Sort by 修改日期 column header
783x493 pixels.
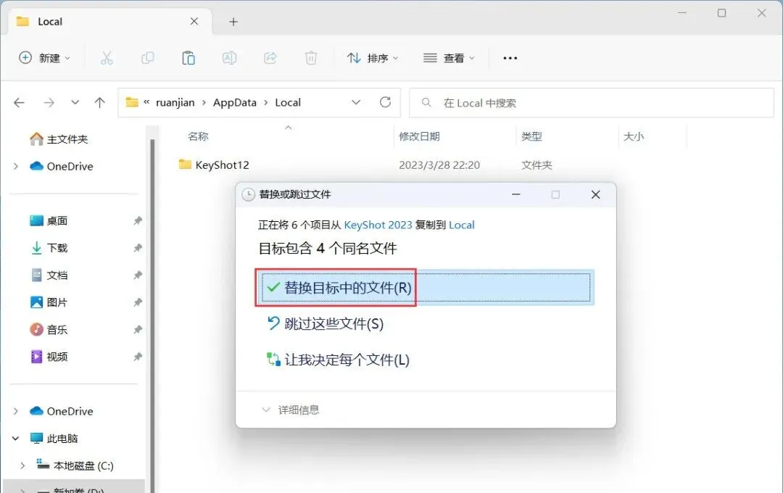(x=419, y=136)
